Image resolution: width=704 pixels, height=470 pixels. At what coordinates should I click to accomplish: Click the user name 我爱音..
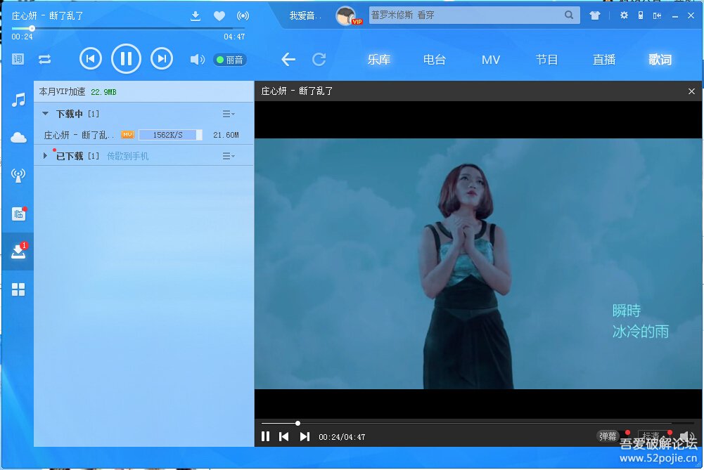tap(305, 15)
